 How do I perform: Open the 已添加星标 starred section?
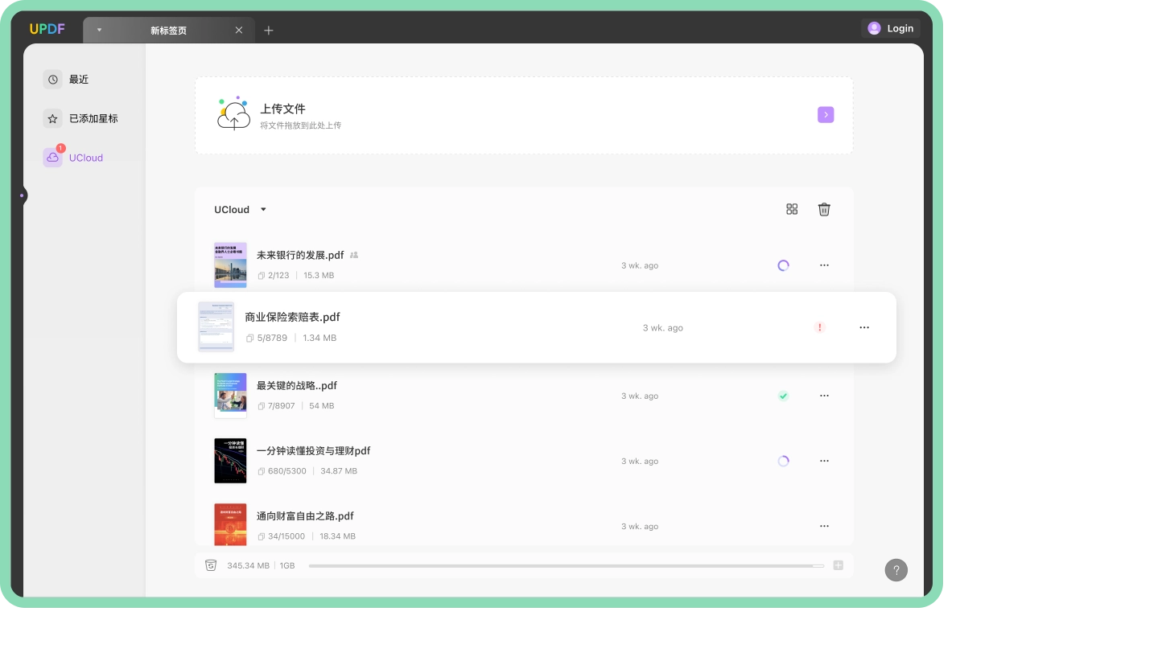click(81, 118)
